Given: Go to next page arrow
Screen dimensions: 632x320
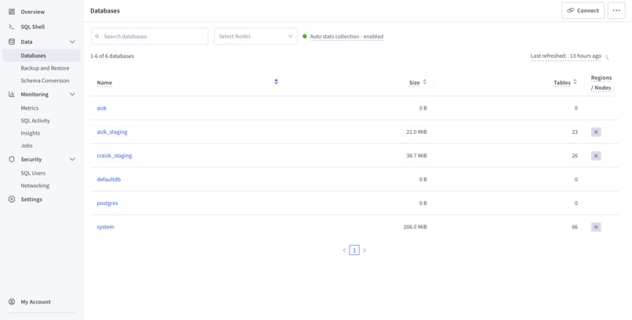Looking at the screenshot, I should point(365,250).
